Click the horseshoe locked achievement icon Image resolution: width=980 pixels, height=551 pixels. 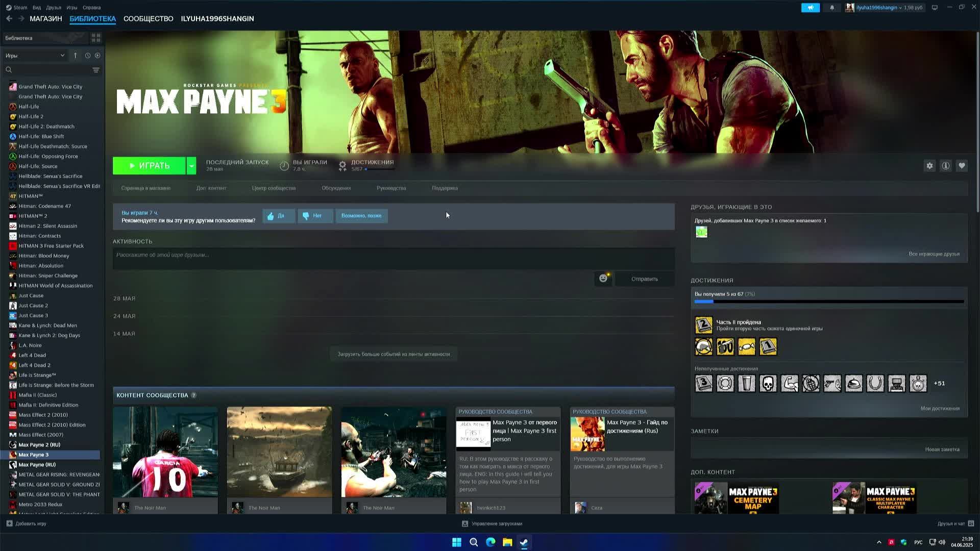point(875,384)
